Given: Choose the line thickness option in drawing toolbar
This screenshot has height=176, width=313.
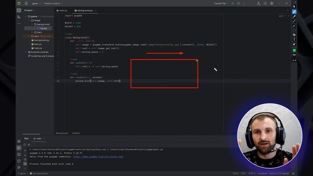Looking at the screenshot, I should click(294, 55).
